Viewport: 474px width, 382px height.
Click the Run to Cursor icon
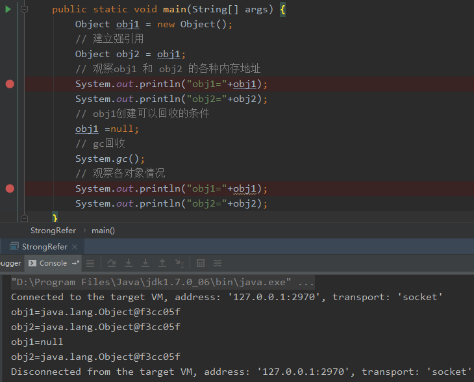click(179, 263)
